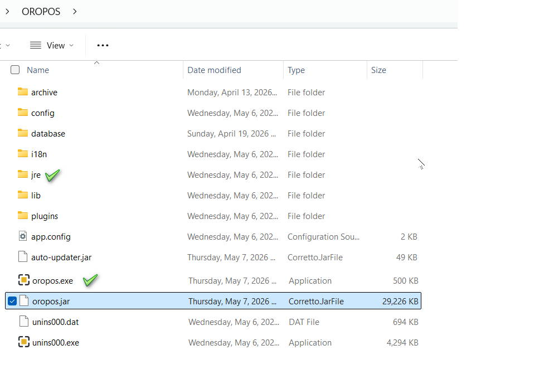Select the i18n folder name
The height and width of the screenshot is (379, 549).
tap(39, 154)
